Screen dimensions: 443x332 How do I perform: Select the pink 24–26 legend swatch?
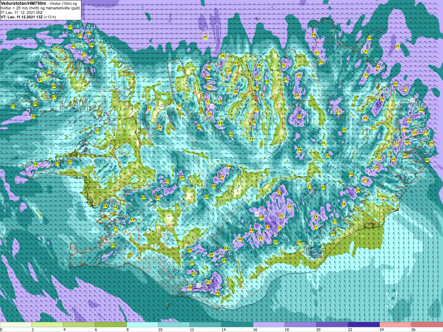[396, 325]
